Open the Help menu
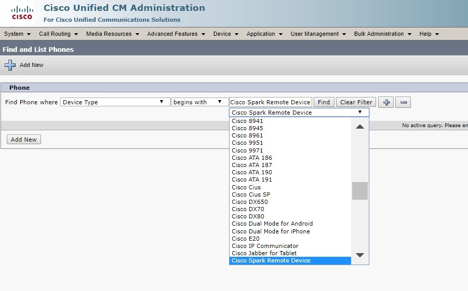Screen dimensions: 468x291 [x=429, y=34]
